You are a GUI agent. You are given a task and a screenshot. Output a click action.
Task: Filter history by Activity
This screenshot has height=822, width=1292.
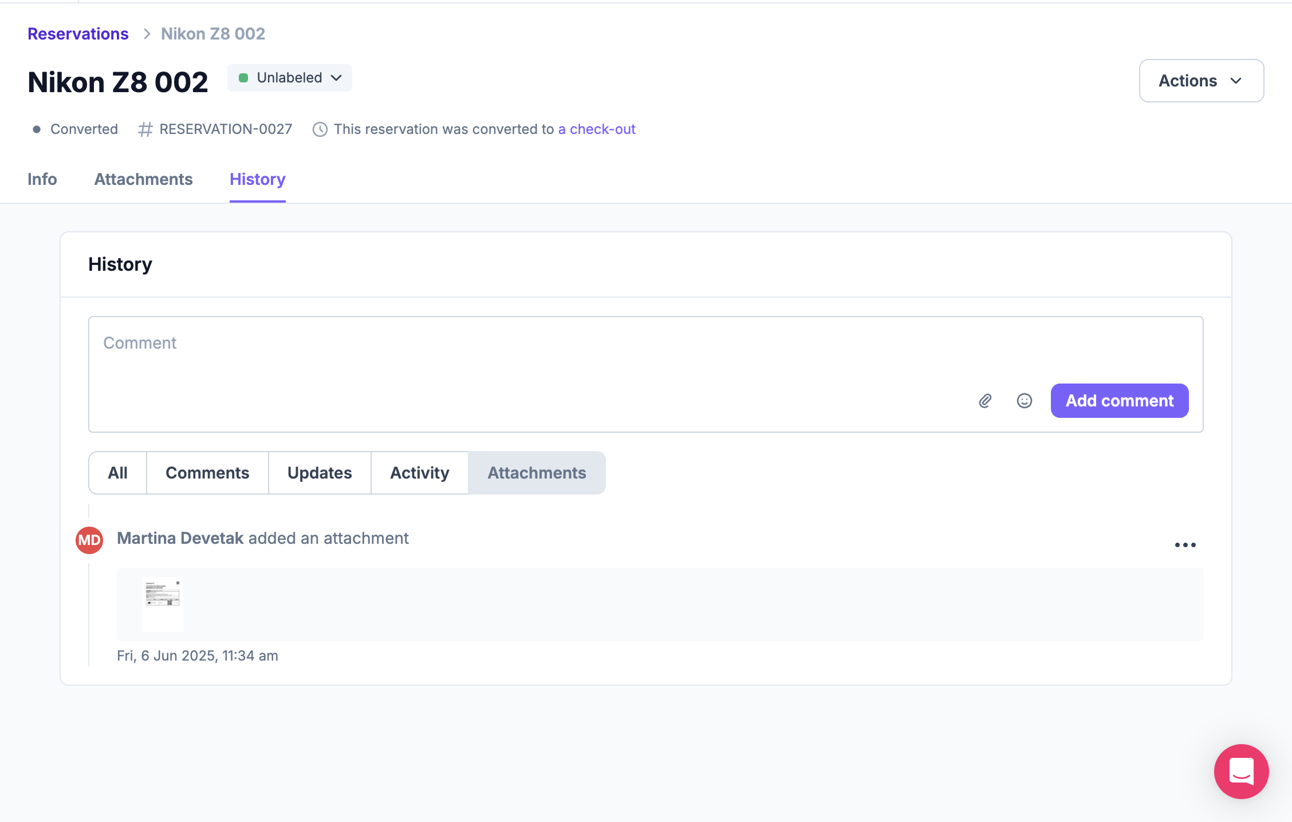(x=420, y=473)
